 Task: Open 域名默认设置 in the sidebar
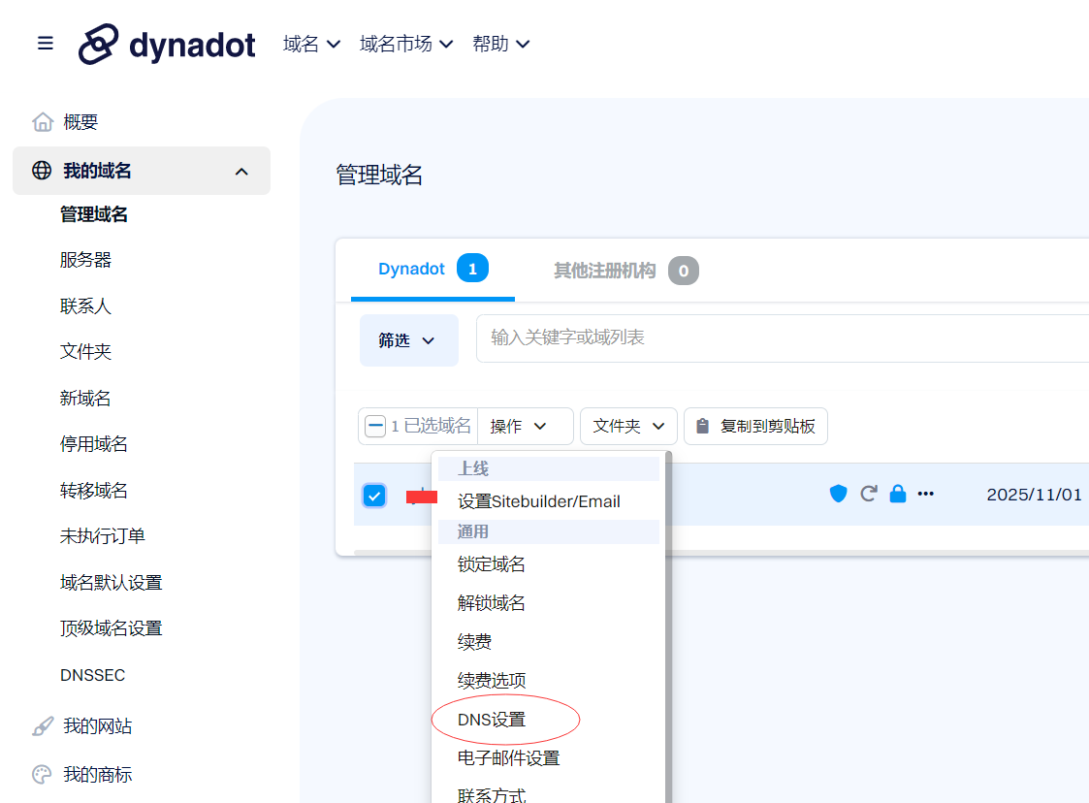click(x=112, y=582)
